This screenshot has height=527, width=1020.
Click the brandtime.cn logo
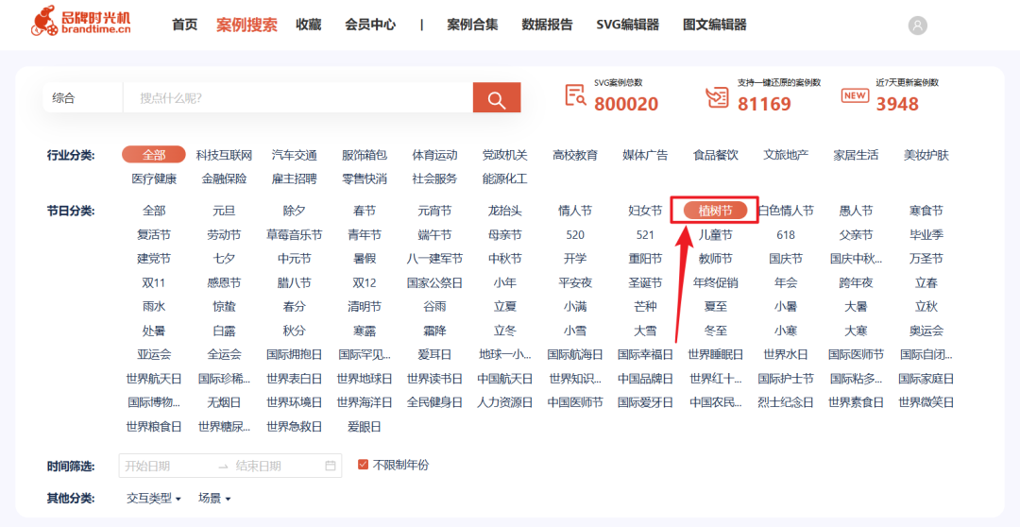pos(80,20)
